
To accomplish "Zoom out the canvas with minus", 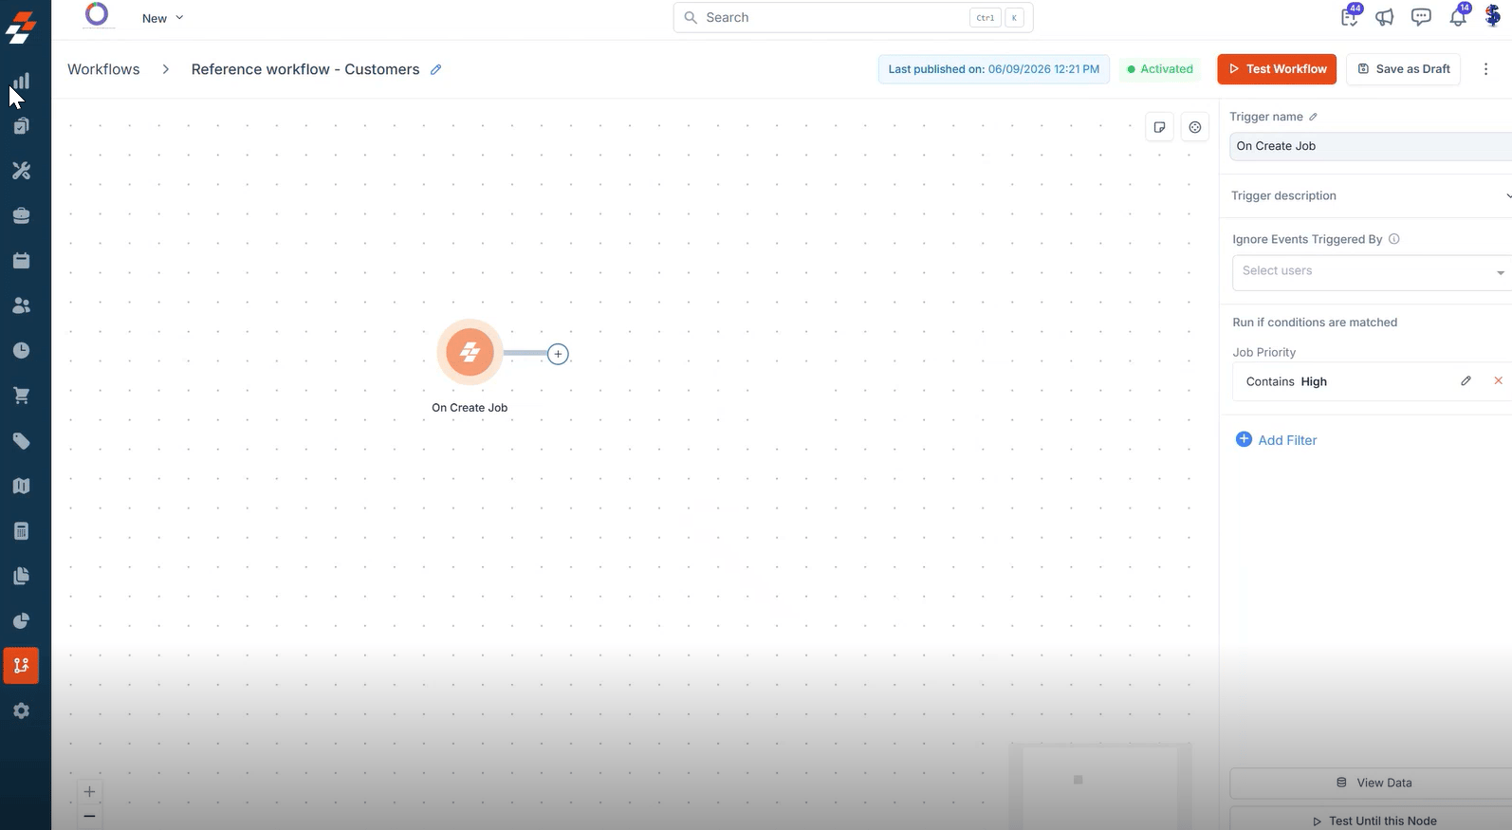I will pos(89,816).
